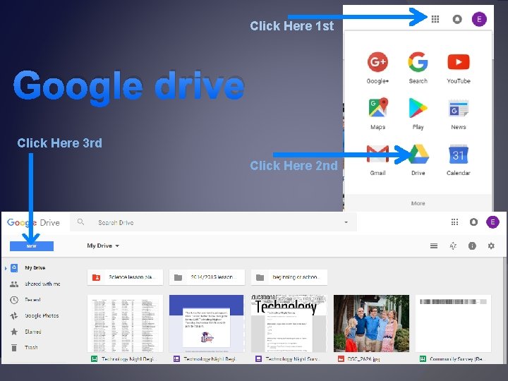508x381 pixels.
Task: Expand the search options dropdown arrow
Action: 346,222
